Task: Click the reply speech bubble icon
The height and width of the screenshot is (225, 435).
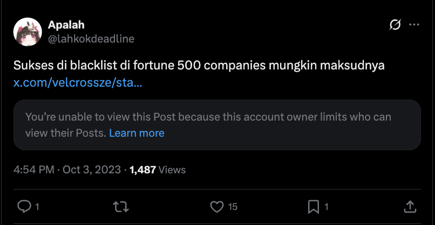Action: [25, 206]
